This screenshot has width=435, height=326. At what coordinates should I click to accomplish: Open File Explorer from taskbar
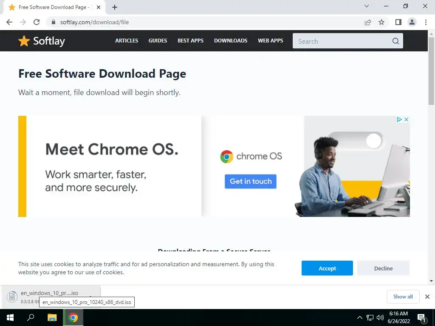tap(52, 318)
